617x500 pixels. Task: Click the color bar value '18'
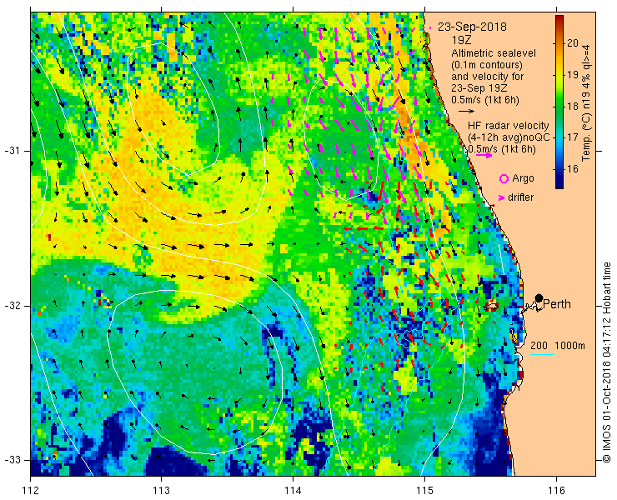(x=573, y=106)
